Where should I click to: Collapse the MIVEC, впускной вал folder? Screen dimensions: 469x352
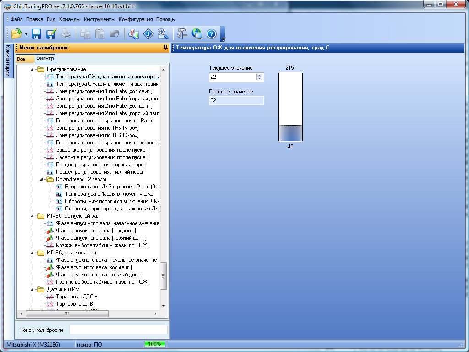pos(33,253)
